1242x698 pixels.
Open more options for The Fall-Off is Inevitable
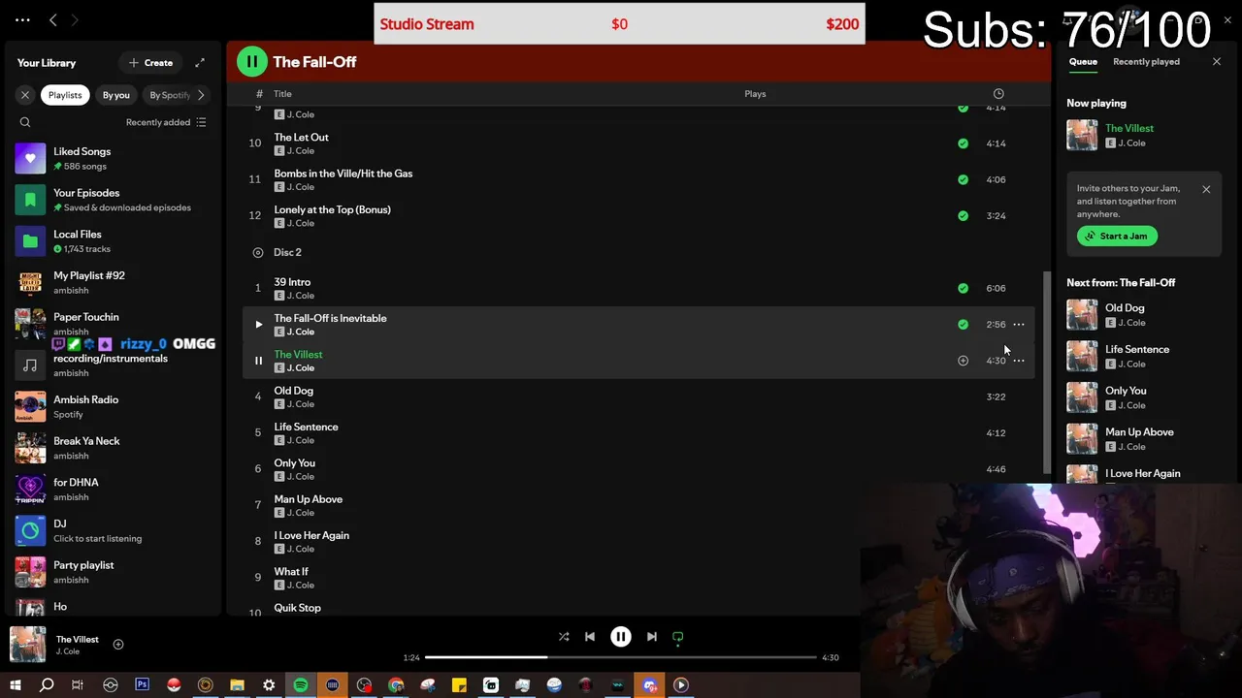click(x=1019, y=325)
